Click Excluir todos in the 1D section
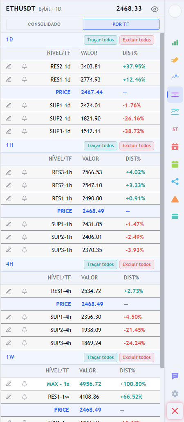 coord(137,40)
